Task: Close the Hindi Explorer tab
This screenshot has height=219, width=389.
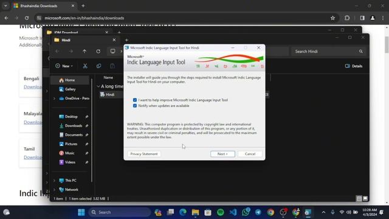Action: (114, 40)
